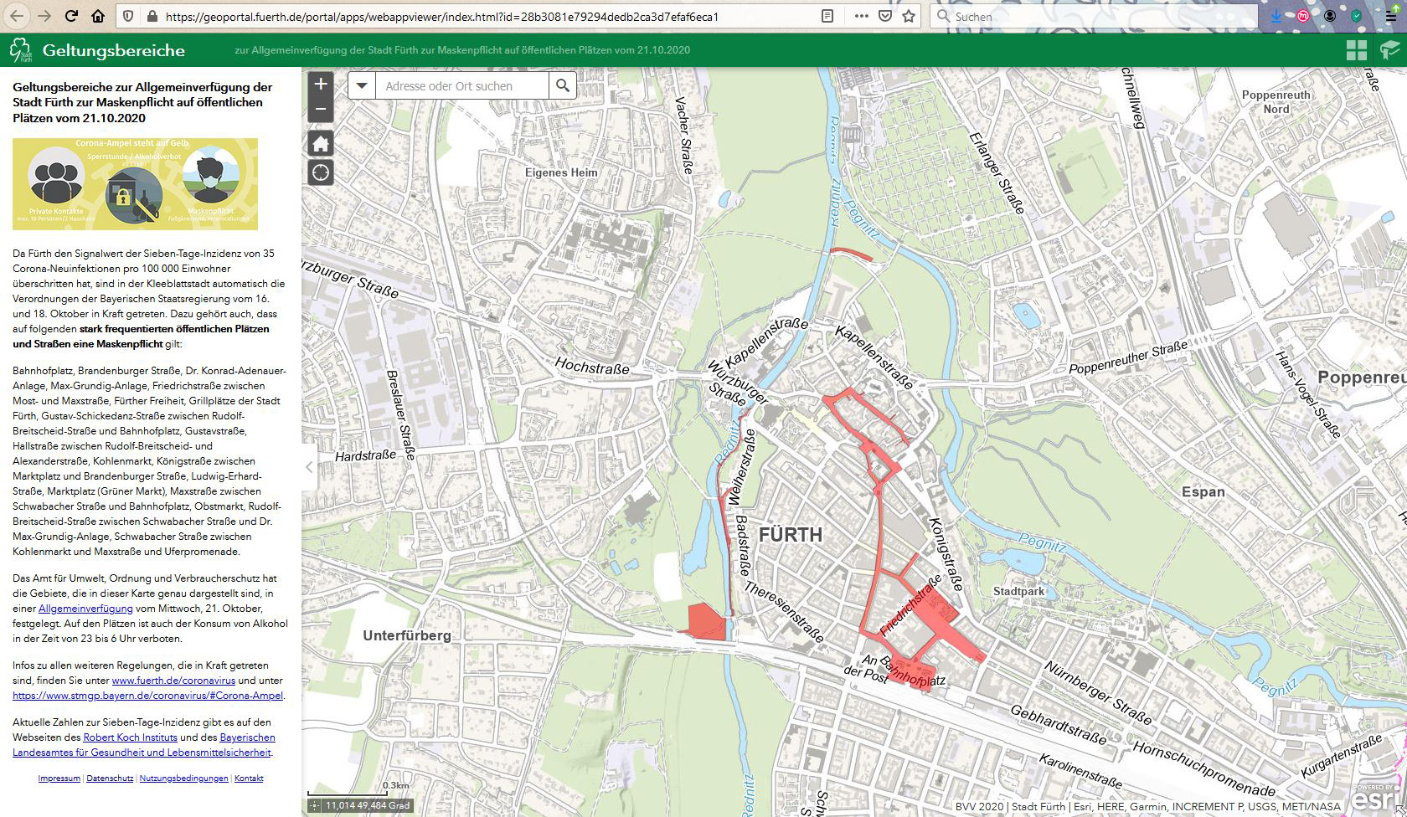Click the address search magnifier button
This screenshot has width=1407, height=817.
pos(563,86)
